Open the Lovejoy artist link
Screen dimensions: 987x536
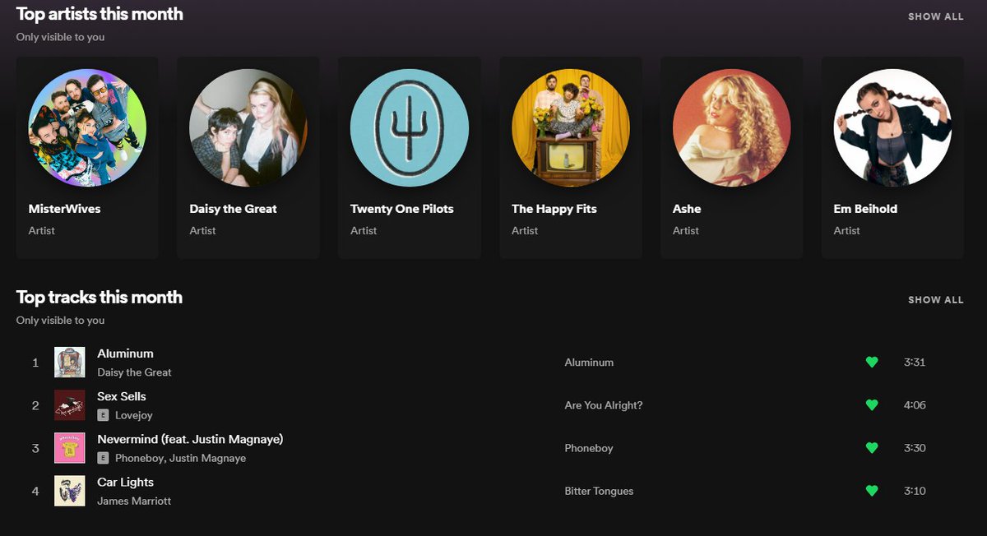133,415
